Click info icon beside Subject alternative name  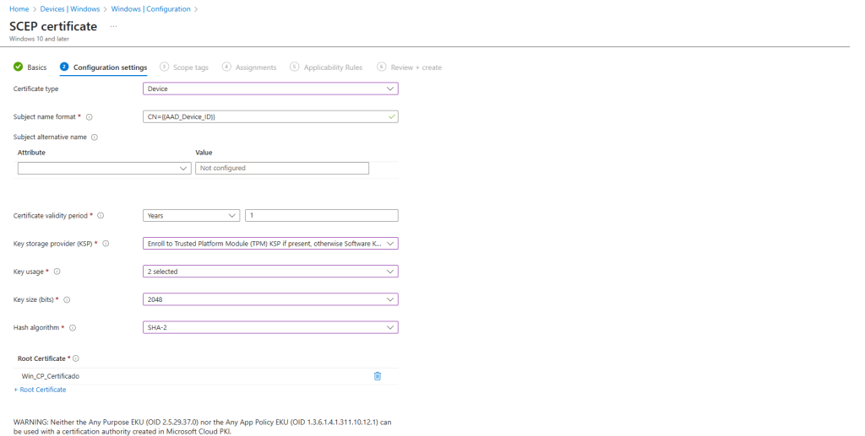[x=95, y=137]
